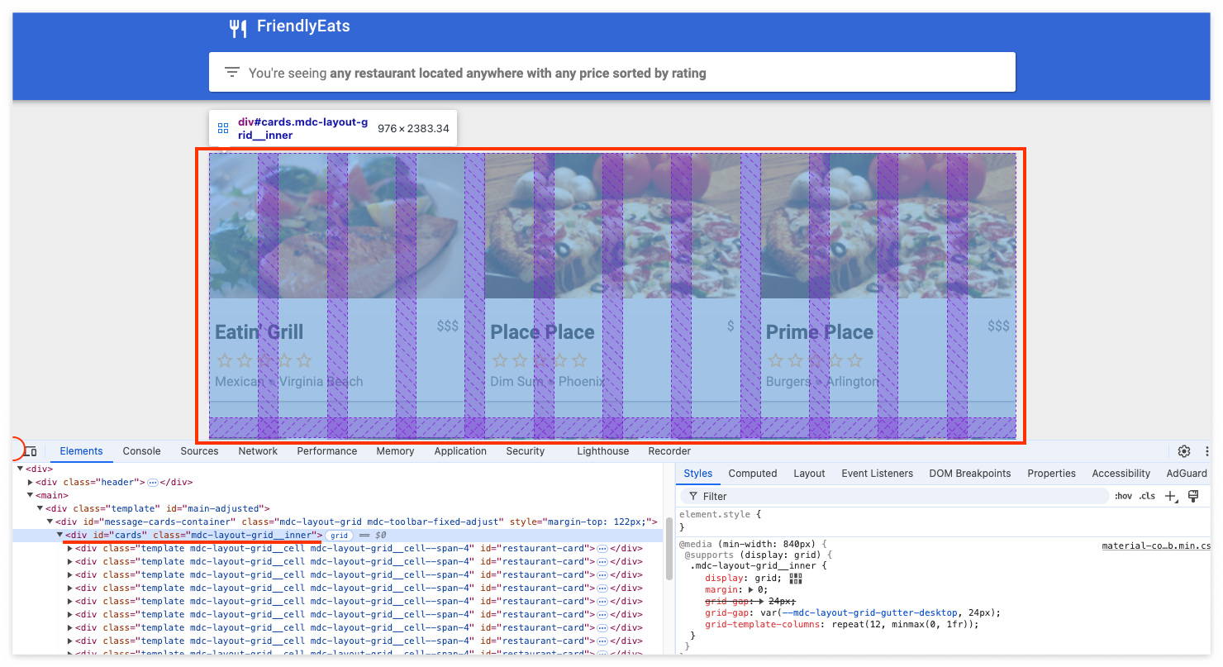Viewport: 1223px width, 667px height.
Task: Click the display property name in Styles
Action: click(x=724, y=579)
